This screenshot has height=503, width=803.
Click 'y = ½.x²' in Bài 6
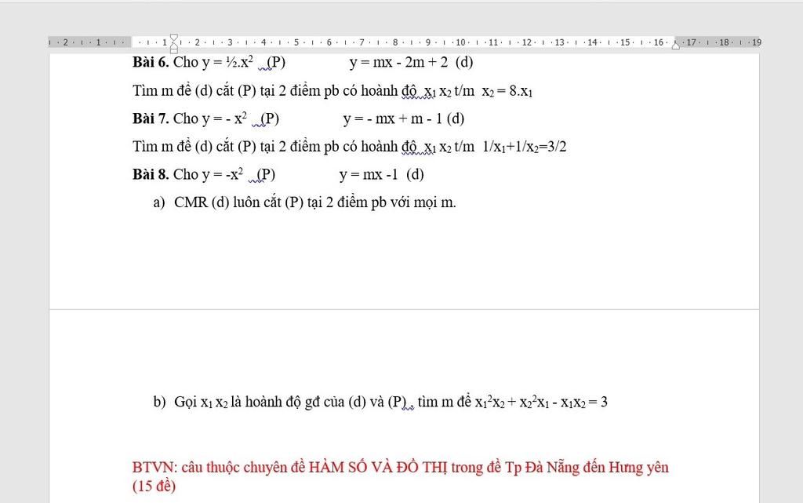tap(227, 63)
